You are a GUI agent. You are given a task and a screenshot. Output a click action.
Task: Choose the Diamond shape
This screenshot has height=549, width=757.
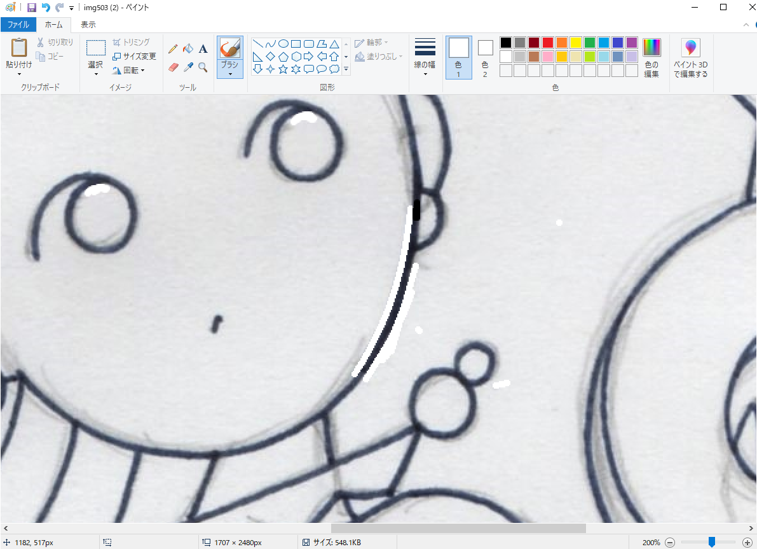coord(270,57)
